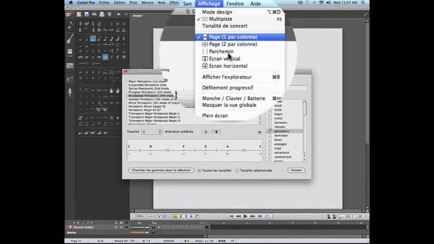The height and width of the screenshot is (244, 434).
Task: Open the zoom percentage dropdown 100%
Action: pyautogui.click(x=139, y=216)
